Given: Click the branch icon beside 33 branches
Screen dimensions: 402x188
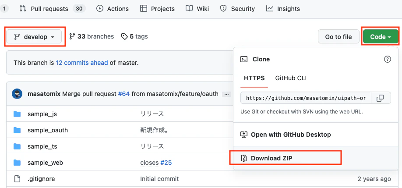Looking at the screenshot, I should point(72,36).
